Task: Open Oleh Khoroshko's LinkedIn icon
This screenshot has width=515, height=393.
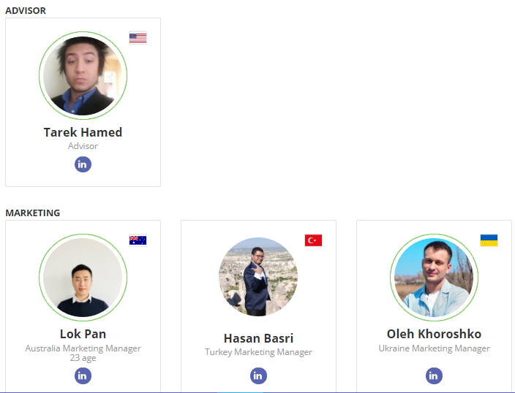Action: [434, 375]
